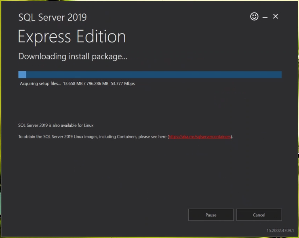Image resolution: width=299 pixels, height=238 pixels.
Task: Click the "Acquiring setup files..." status text
Action: [40, 83]
